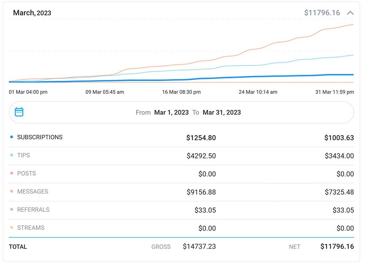368x265 pixels.
Task: Click the thick blue Subscriptions line end point
Action: [x=353, y=75]
